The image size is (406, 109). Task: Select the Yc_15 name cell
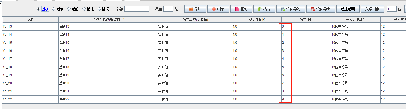(30, 43)
